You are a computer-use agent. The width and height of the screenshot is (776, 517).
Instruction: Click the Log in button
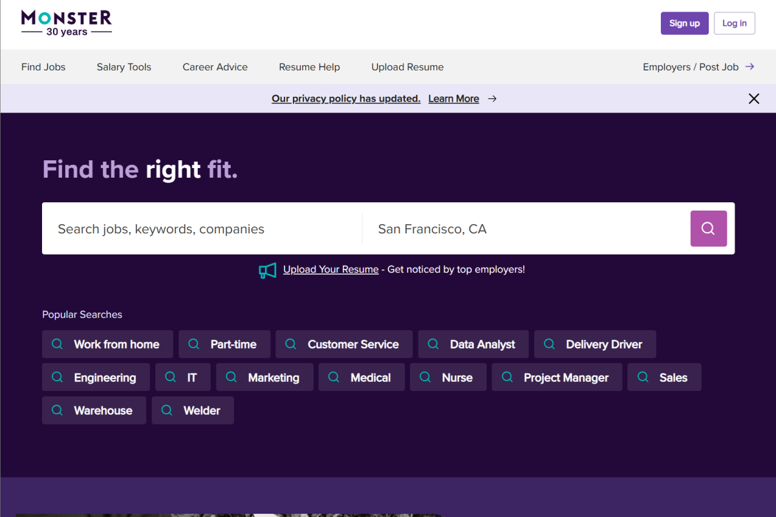pyautogui.click(x=735, y=23)
